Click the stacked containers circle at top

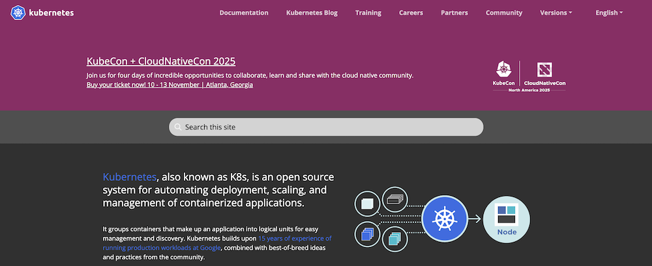pyautogui.click(x=394, y=199)
